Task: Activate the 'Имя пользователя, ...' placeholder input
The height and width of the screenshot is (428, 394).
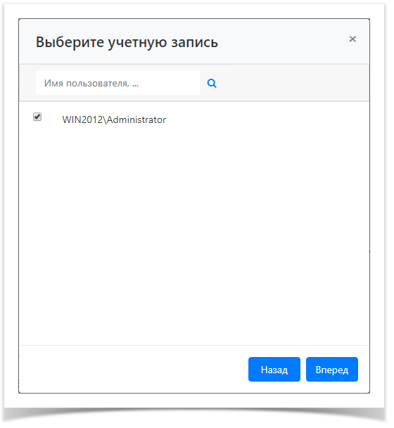Action: 117,83
